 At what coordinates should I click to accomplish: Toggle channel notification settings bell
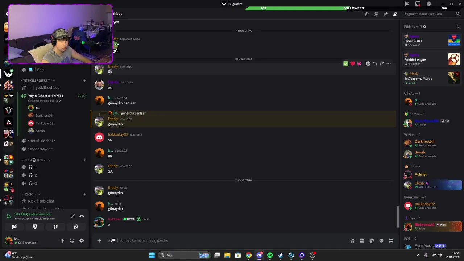tap(376, 14)
